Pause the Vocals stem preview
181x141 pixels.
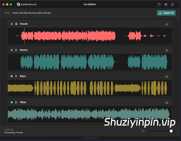pyautogui.click(x=16, y=24)
